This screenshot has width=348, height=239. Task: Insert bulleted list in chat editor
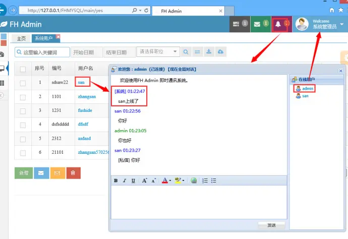213,181
